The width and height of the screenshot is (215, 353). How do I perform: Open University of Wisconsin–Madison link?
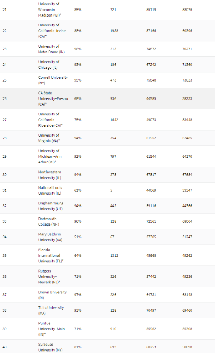tap(49, 9)
